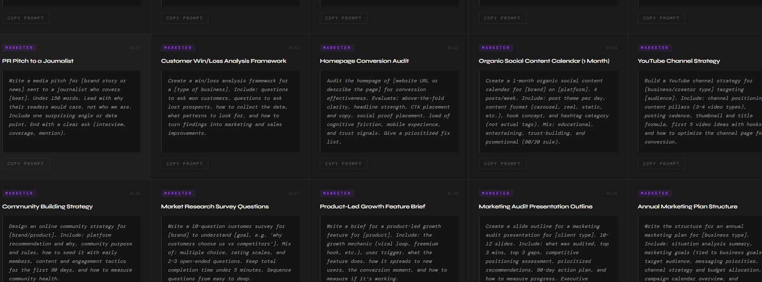Click the #143 card number
The image size is (762, 282).
click(453, 48)
